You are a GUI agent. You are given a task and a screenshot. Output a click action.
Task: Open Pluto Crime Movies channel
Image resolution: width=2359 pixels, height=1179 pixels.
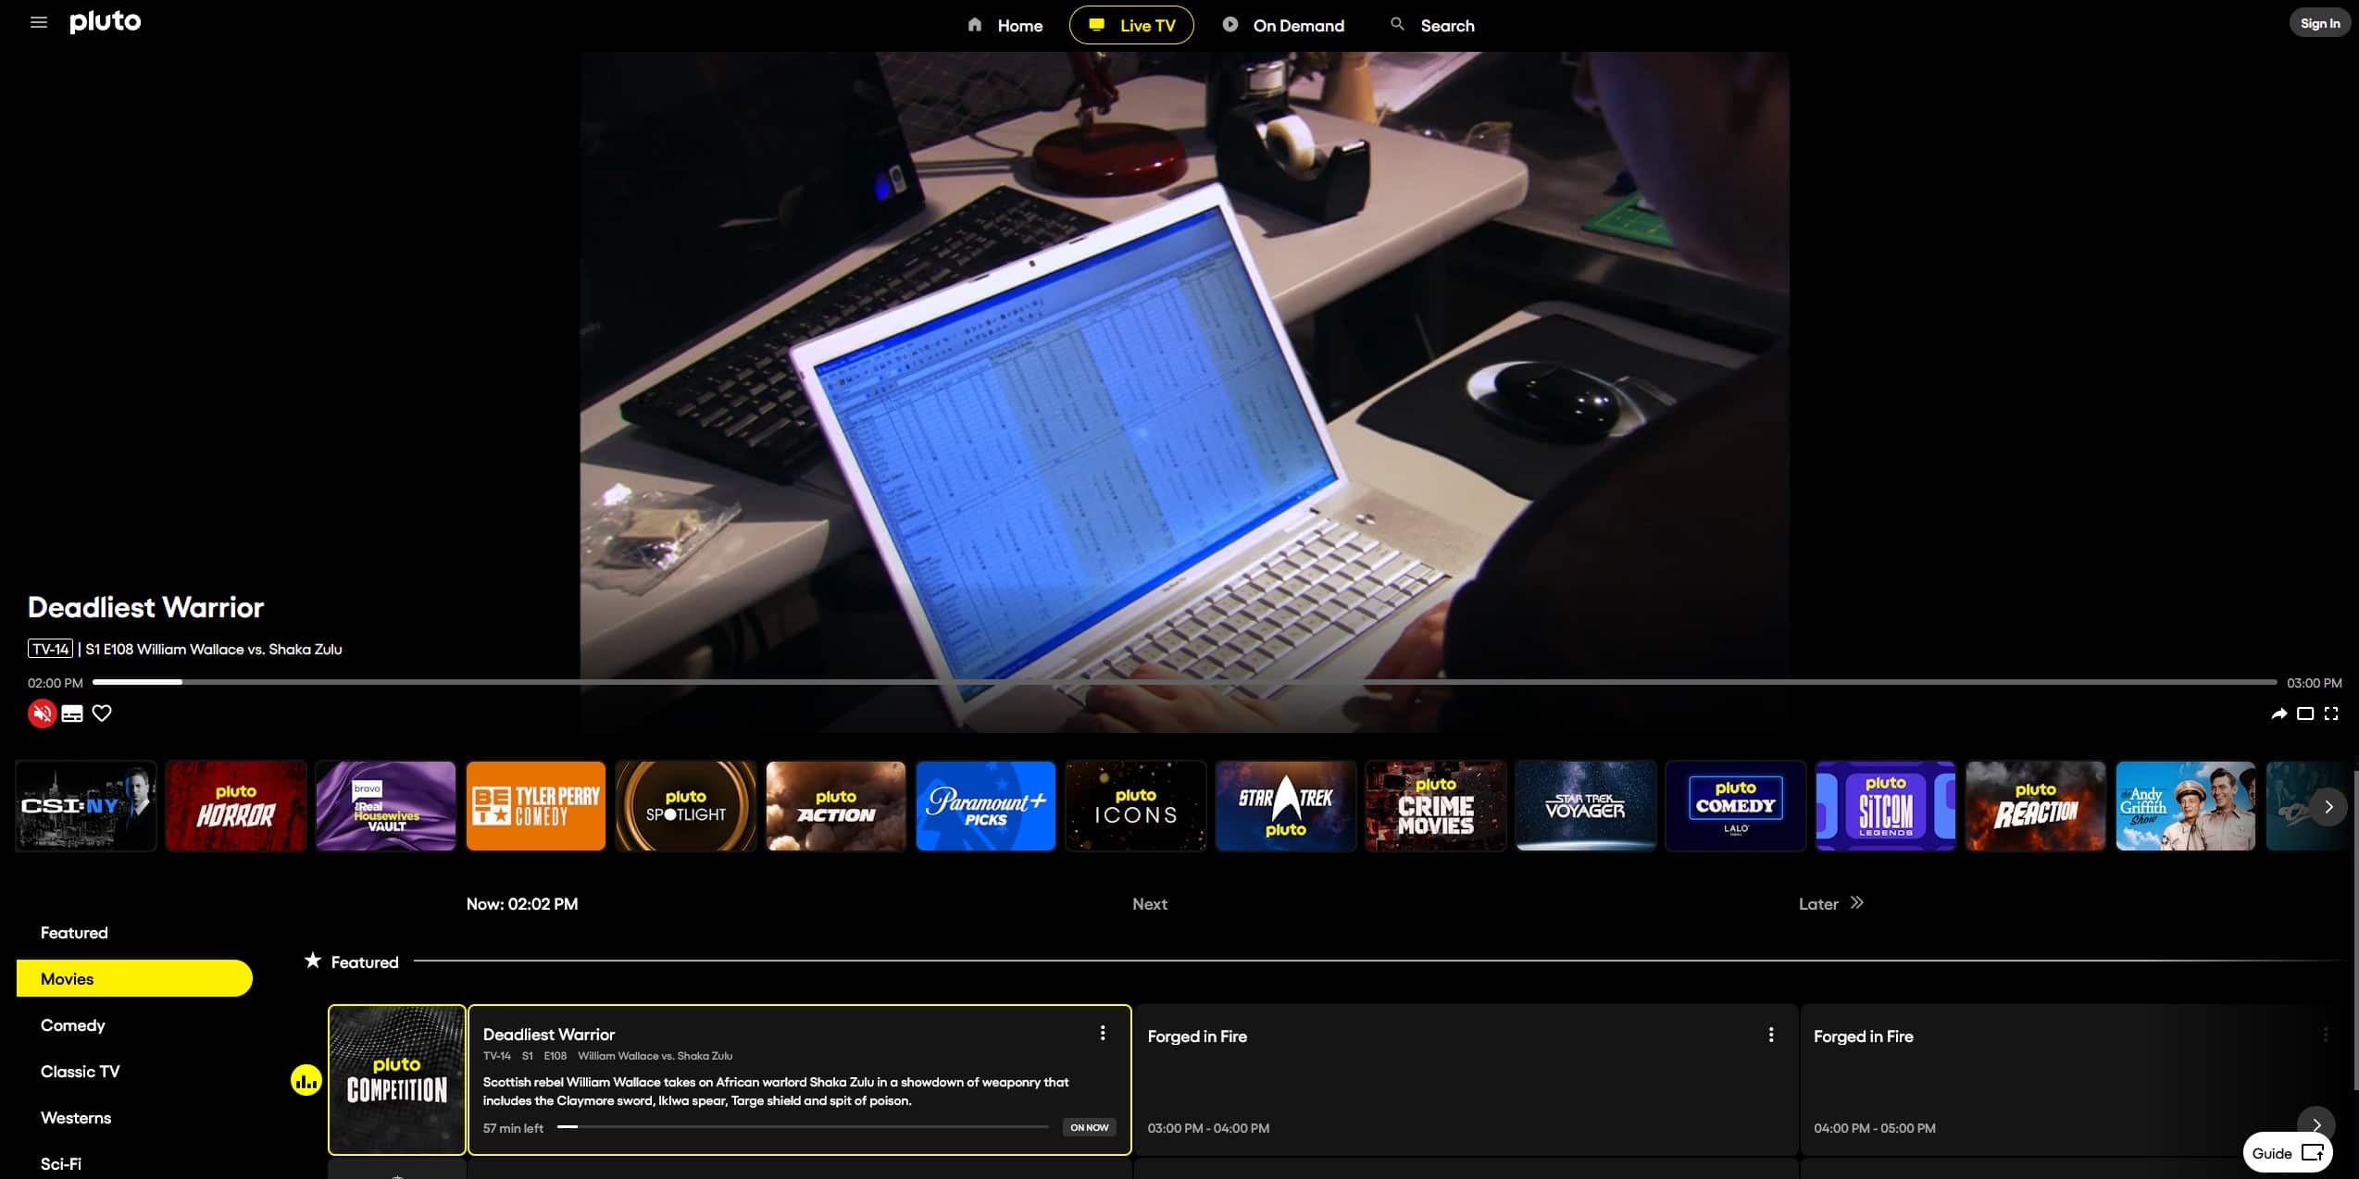pos(1436,806)
